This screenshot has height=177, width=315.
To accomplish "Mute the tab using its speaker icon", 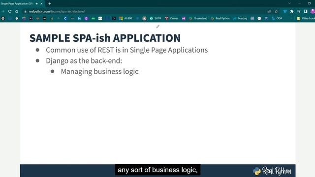I will [37, 3].
